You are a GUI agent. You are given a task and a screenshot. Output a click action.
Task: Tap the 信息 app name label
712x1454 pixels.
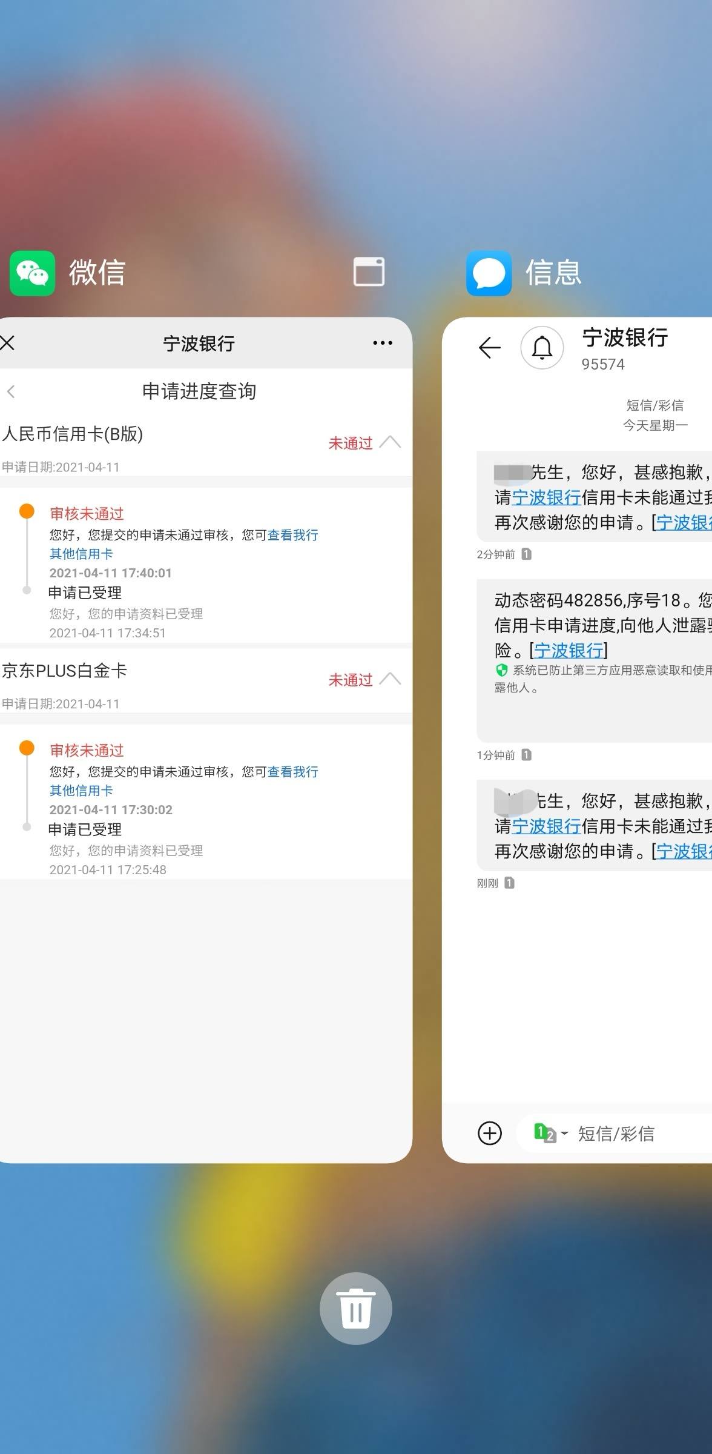tap(553, 273)
